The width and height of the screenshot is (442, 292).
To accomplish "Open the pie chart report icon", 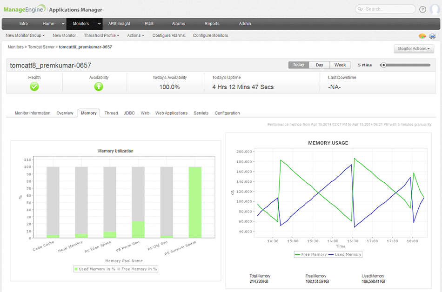I will coord(422,36).
